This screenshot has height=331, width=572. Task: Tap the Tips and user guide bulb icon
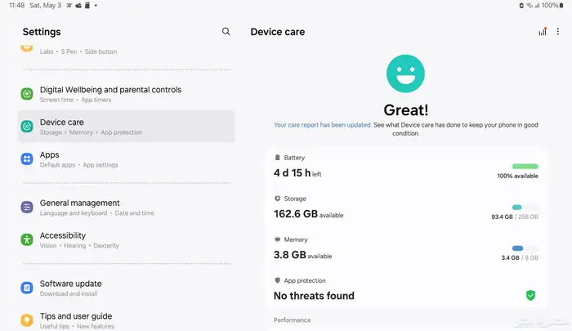(27, 320)
